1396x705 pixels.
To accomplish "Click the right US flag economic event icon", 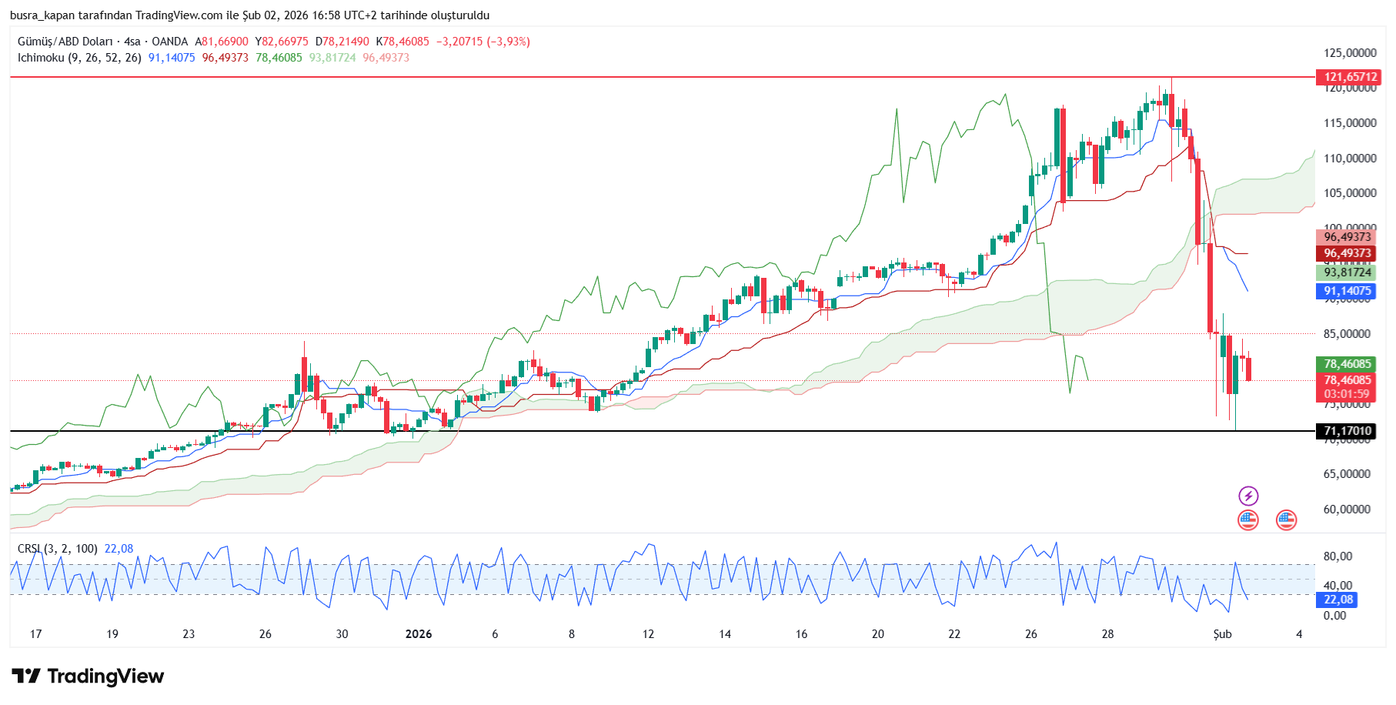I will [1286, 520].
